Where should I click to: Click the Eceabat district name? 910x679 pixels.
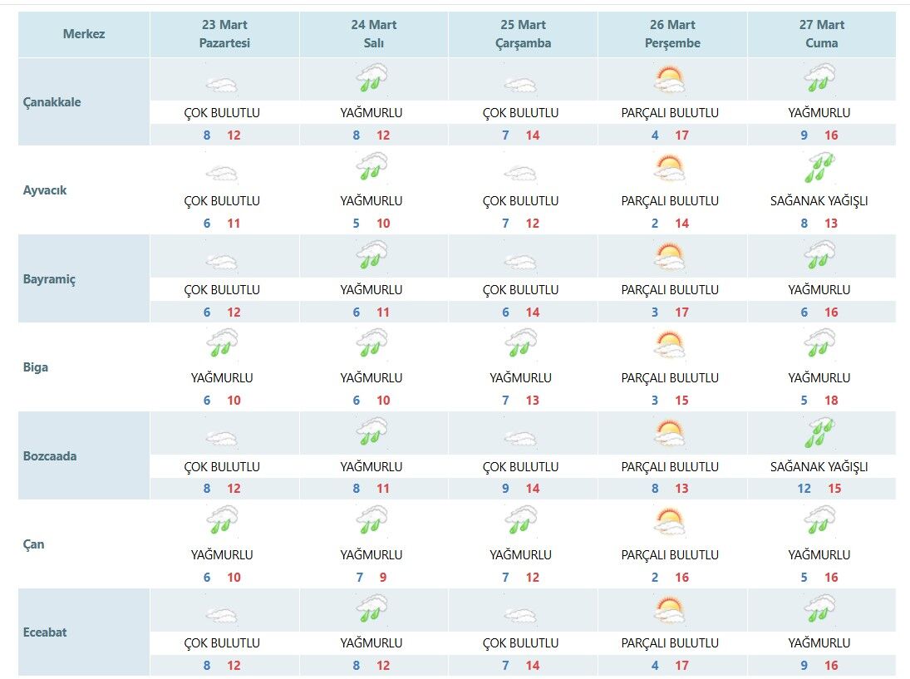click(x=45, y=632)
